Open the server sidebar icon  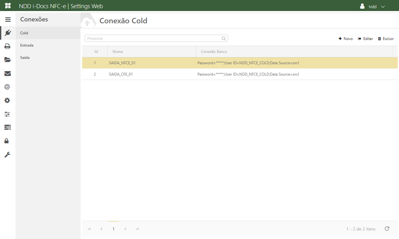(x=8, y=127)
